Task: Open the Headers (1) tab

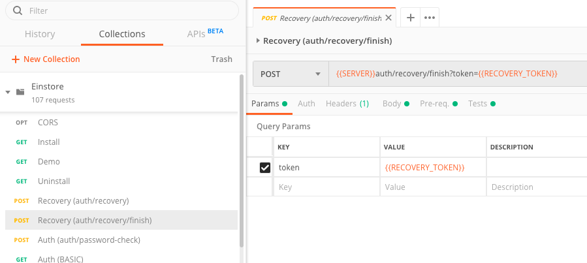Action: click(x=347, y=104)
